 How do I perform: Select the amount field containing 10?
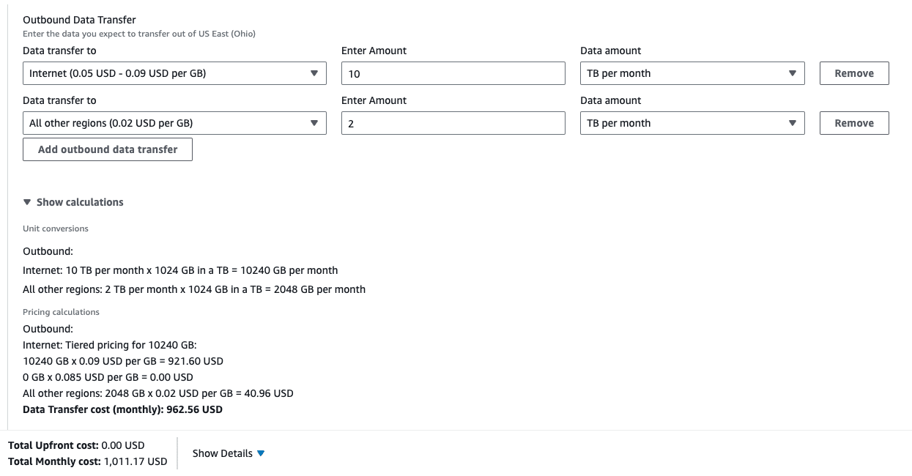453,73
